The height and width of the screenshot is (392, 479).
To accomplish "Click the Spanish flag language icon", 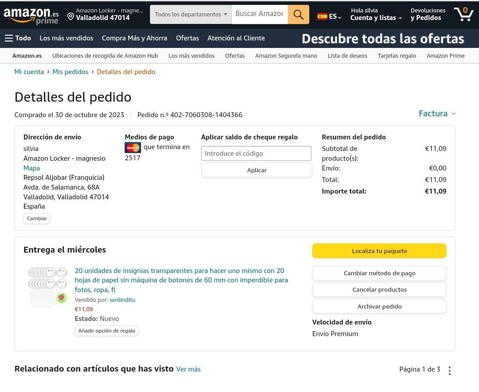I will 322,17.
